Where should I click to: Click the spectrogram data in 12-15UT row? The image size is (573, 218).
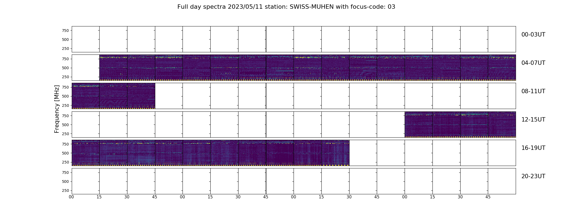pos(460,124)
